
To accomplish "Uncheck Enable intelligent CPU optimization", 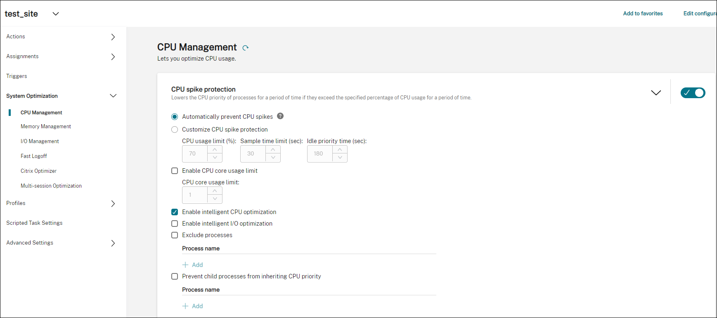I will (175, 212).
